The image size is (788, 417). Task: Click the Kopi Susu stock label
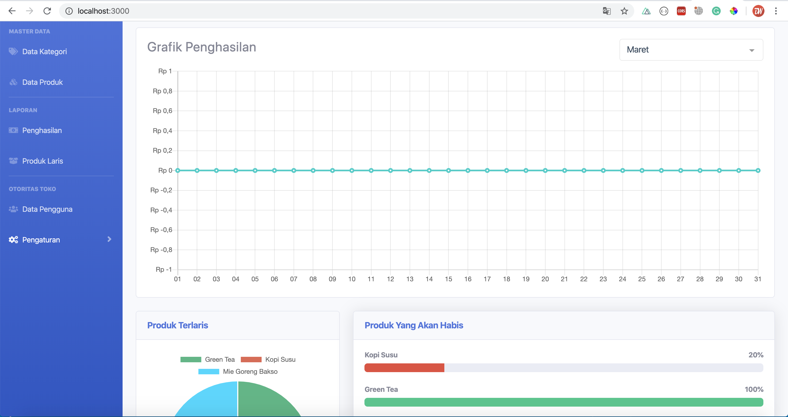381,355
